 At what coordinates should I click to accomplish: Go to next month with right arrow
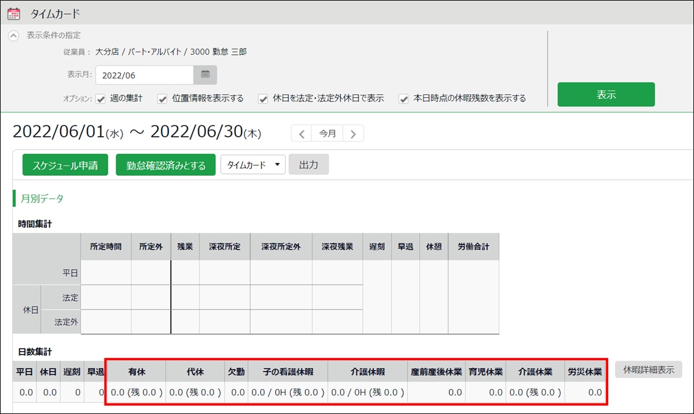(353, 133)
